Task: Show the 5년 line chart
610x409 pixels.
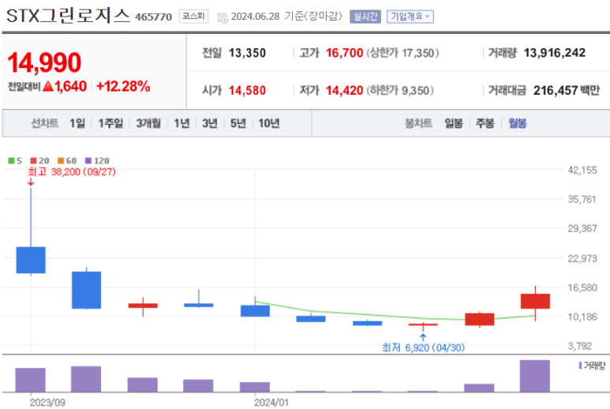Action: click(x=238, y=123)
